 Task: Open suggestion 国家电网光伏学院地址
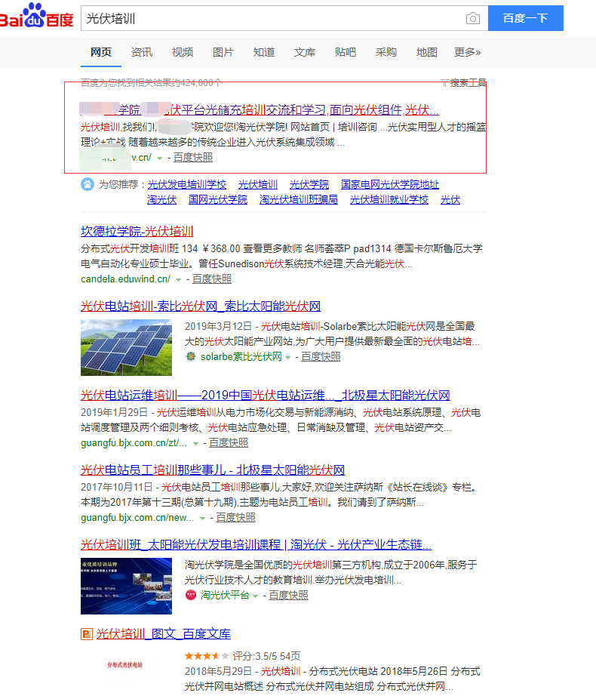[x=390, y=184]
